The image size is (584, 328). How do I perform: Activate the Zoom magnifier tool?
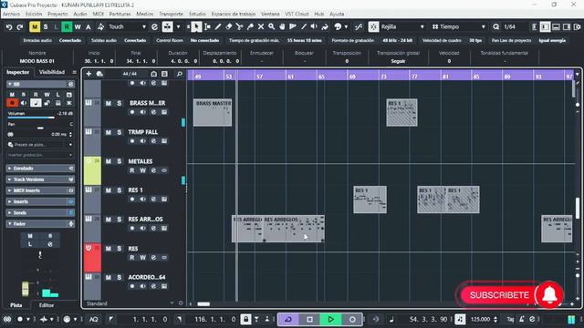pos(272,26)
